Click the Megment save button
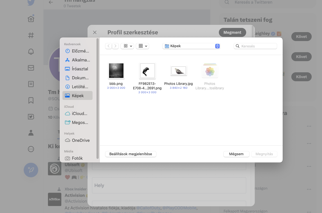 233,32
